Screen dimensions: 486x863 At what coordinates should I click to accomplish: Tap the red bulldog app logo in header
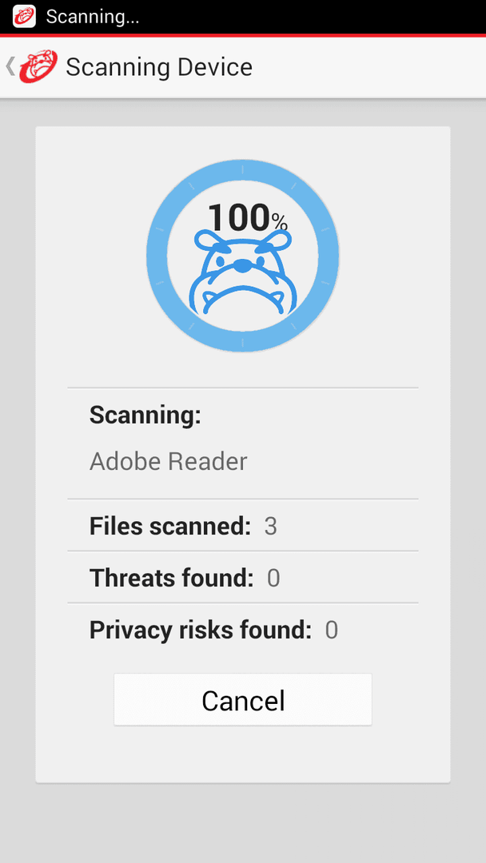(38, 66)
